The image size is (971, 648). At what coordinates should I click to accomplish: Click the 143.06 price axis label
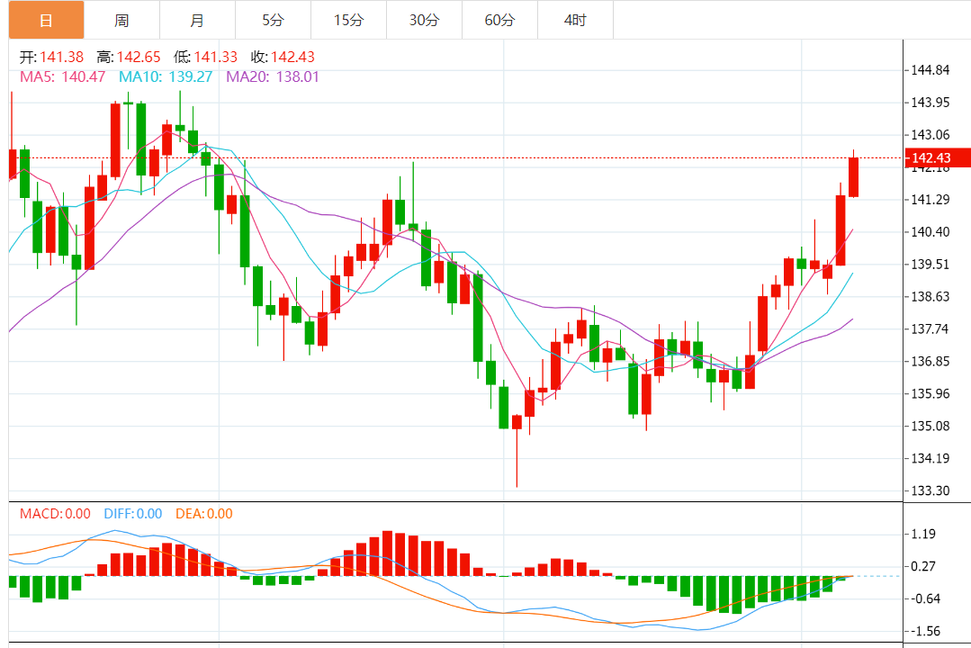(x=931, y=134)
